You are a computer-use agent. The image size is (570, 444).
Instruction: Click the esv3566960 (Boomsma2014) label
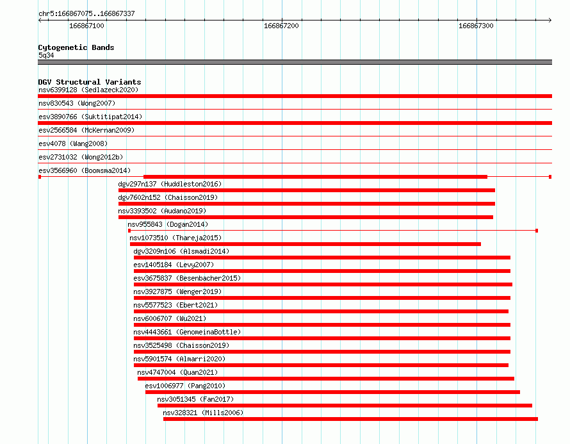click(x=85, y=170)
